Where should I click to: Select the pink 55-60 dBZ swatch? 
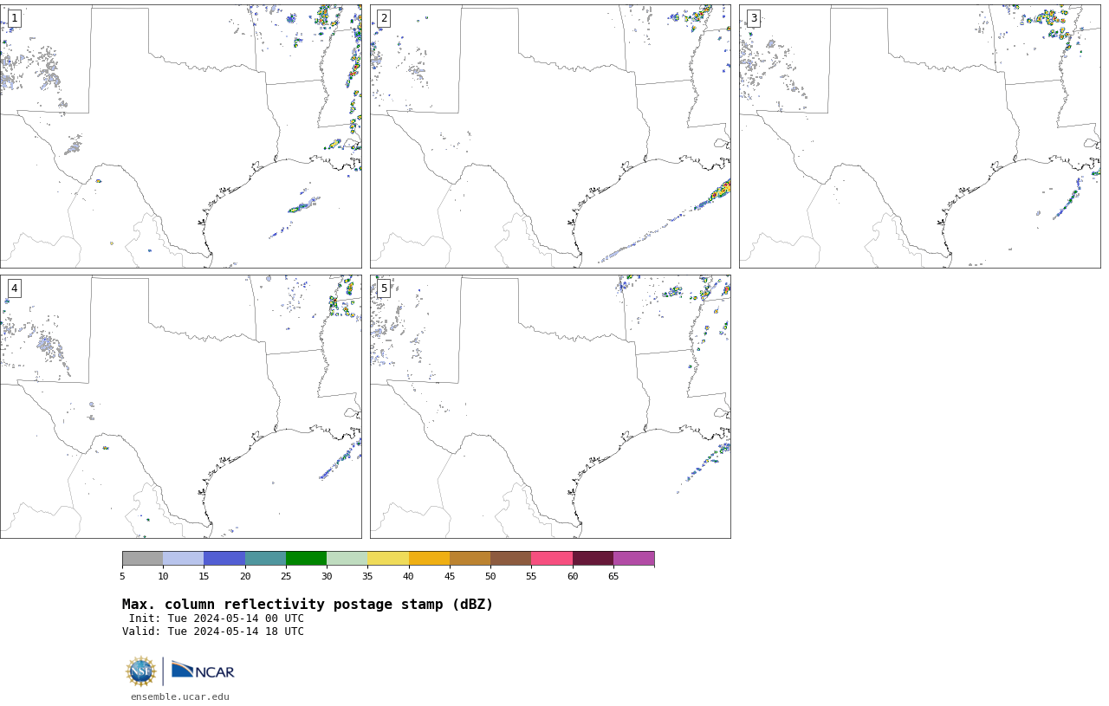click(552, 558)
